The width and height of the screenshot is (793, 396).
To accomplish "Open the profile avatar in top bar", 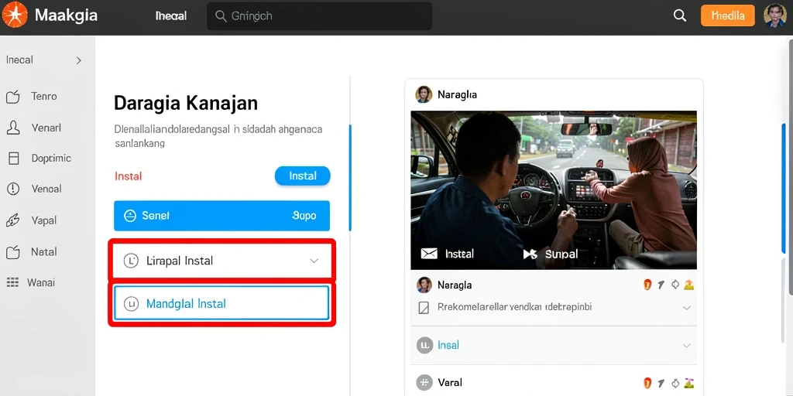I will tap(774, 15).
